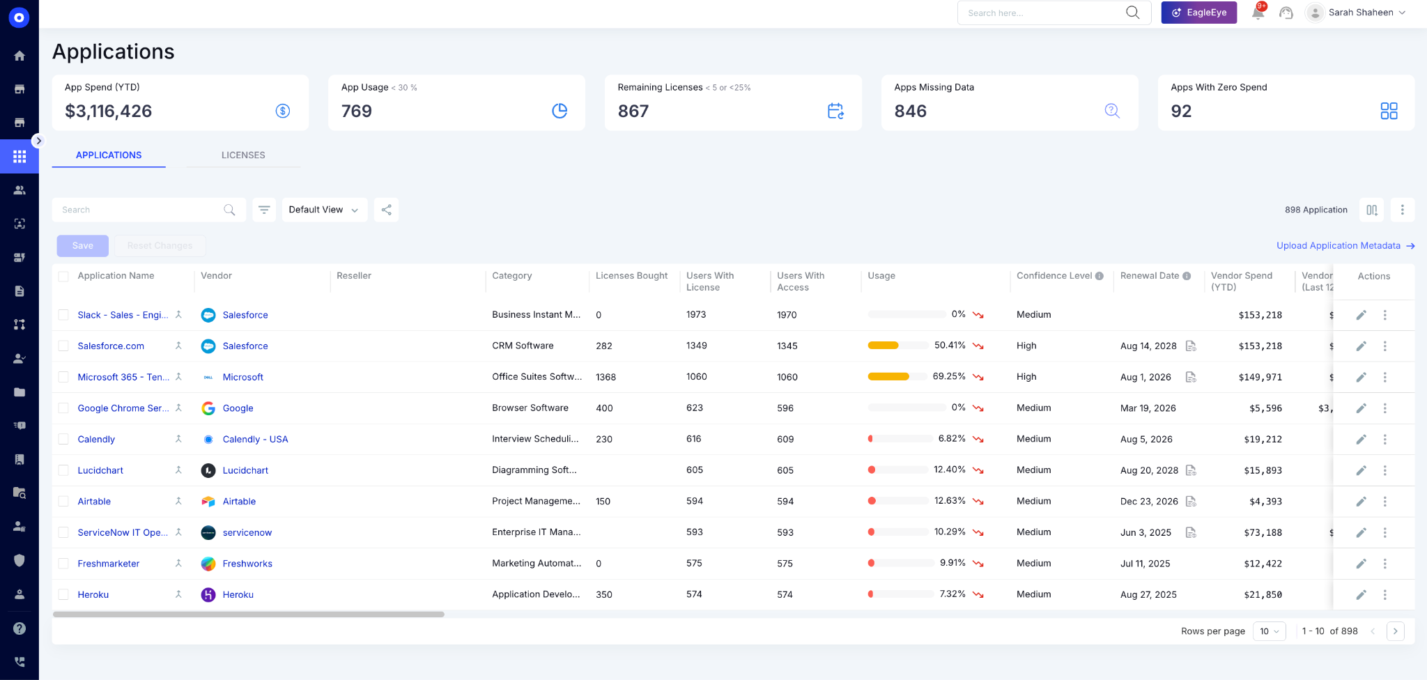Switch to the APPLICATIONS tab
This screenshot has height=680, width=1427.
(109, 155)
